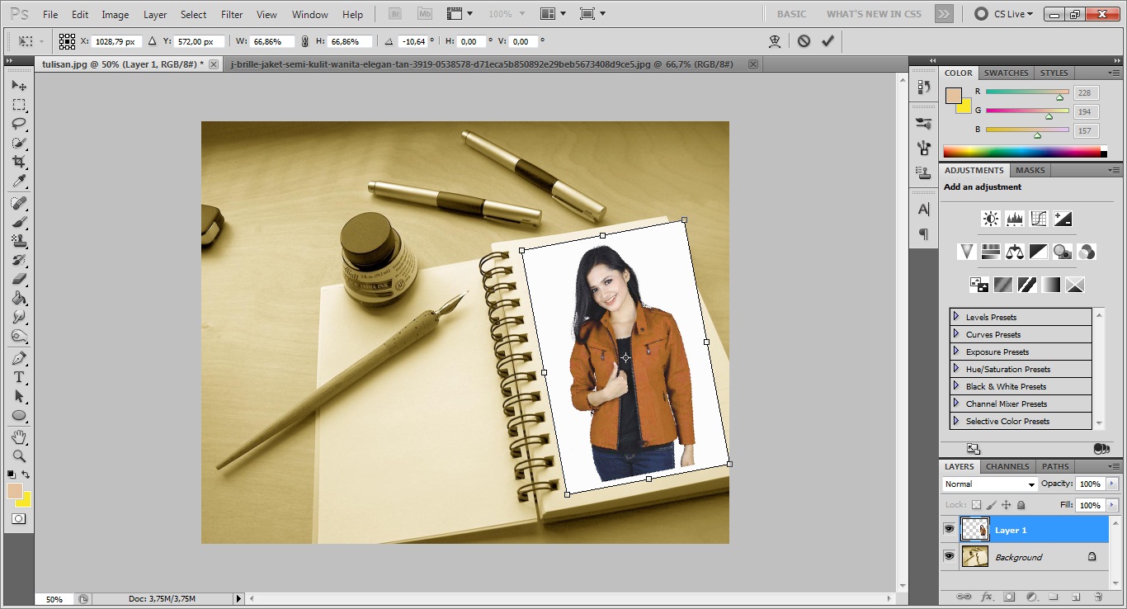Open the blend mode Normal dropdown
This screenshot has width=1127, height=609.
click(989, 484)
